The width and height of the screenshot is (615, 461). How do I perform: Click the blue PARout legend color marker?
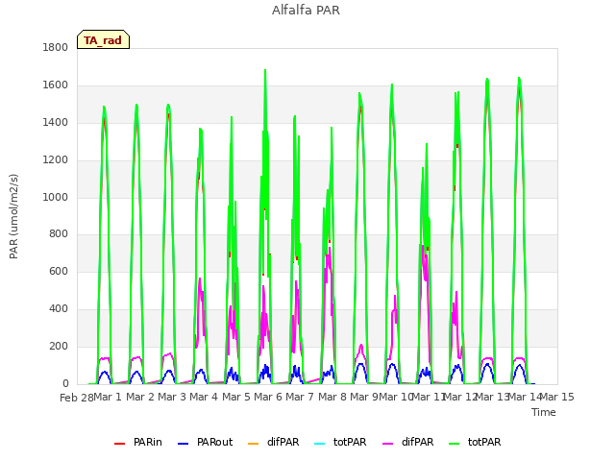(184, 444)
